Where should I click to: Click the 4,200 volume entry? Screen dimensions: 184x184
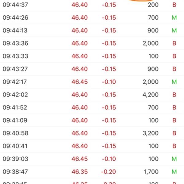click(151, 95)
